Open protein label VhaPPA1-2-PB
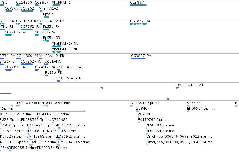 [x=51, y=56]
